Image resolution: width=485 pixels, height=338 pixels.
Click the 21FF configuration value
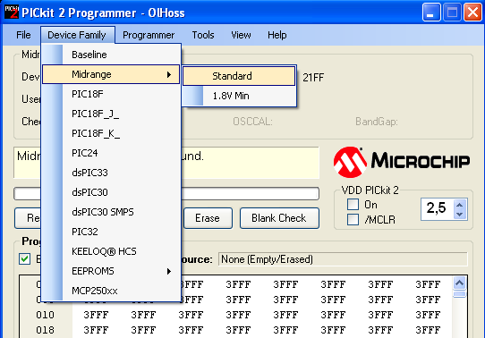point(313,78)
